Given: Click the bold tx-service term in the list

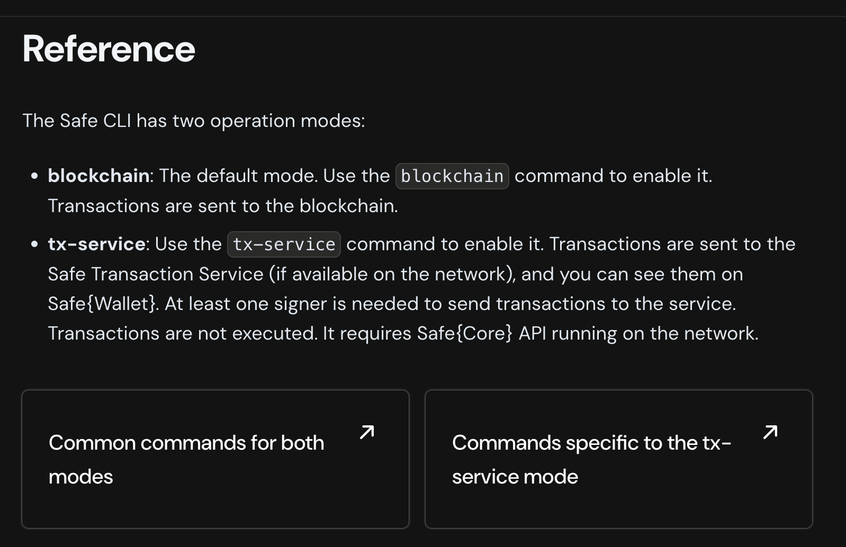Looking at the screenshot, I should [x=96, y=244].
